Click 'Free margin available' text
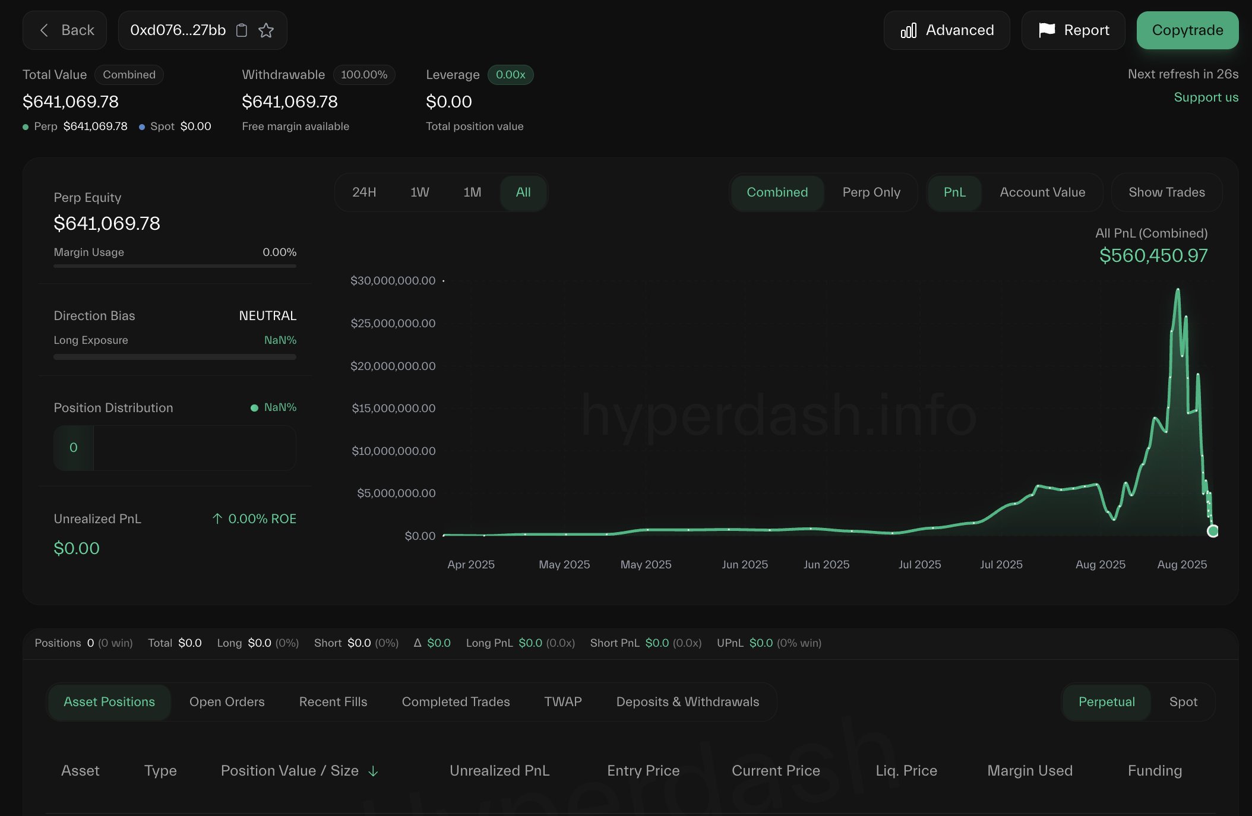This screenshot has height=816, width=1252. (x=295, y=126)
